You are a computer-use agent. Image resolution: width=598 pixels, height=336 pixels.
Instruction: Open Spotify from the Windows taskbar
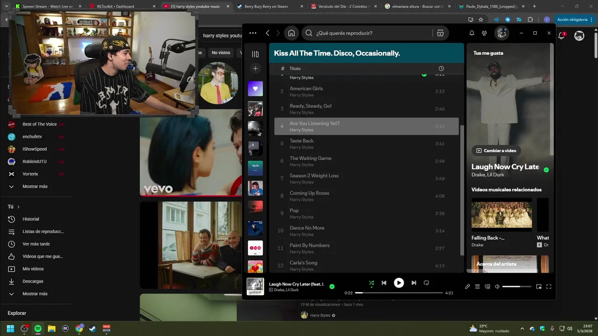click(38, 329)
